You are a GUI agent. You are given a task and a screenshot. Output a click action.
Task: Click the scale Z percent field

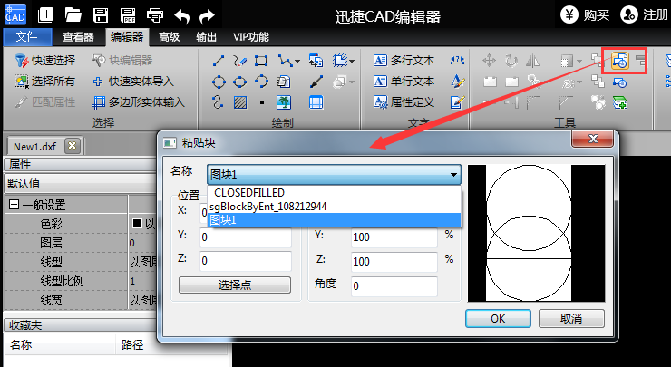coord(394,262)
